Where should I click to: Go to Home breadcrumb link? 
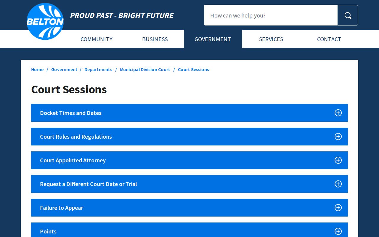pyautogui.click(x=37, y=70)
